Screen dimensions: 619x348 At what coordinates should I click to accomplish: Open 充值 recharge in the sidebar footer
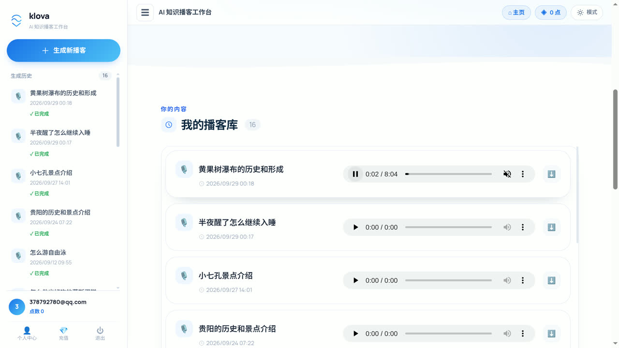pyautogui.click(x=63, y=333)
